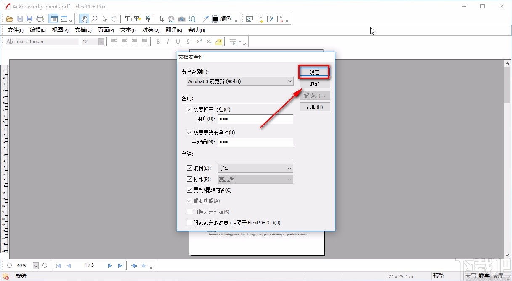Uncheck the 需要打开文档 checkbox
Image resolution: width=512 pixels, height=281 pixels.
click(x=189, y=109)
